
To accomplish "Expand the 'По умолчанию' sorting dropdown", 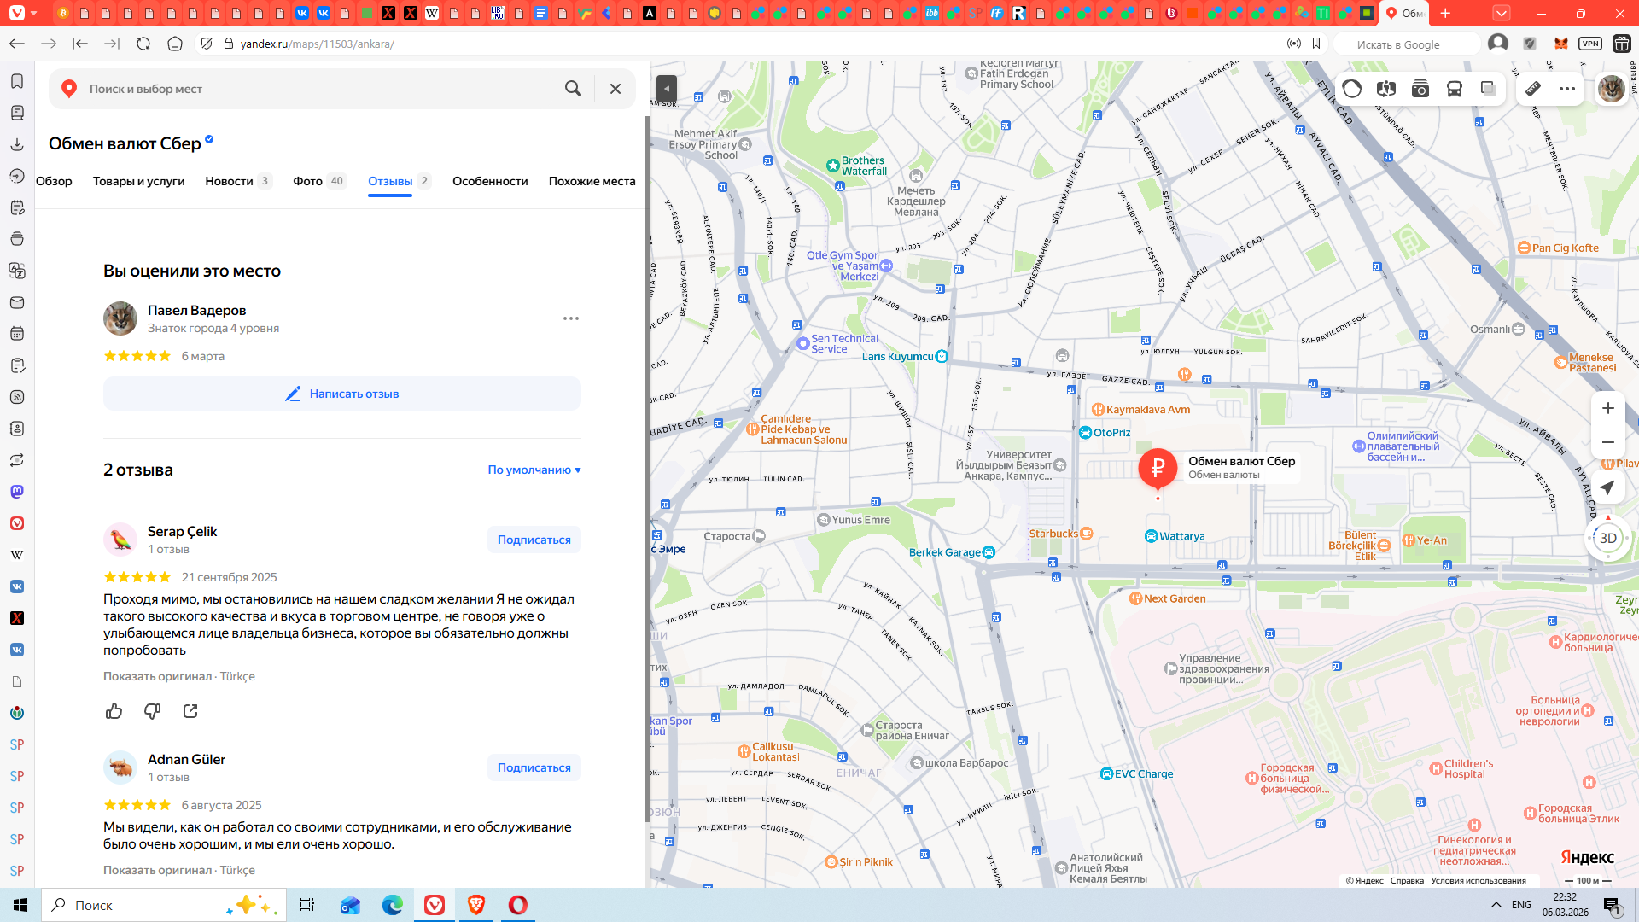I will (x=534, y=470).
